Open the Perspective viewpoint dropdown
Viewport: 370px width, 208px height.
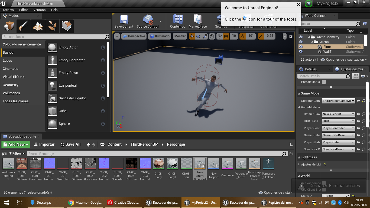[x=135, y=36]
